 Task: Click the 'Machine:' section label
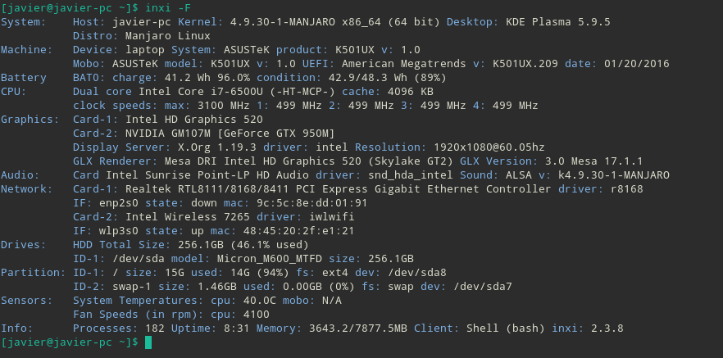(x=27, y=50)
